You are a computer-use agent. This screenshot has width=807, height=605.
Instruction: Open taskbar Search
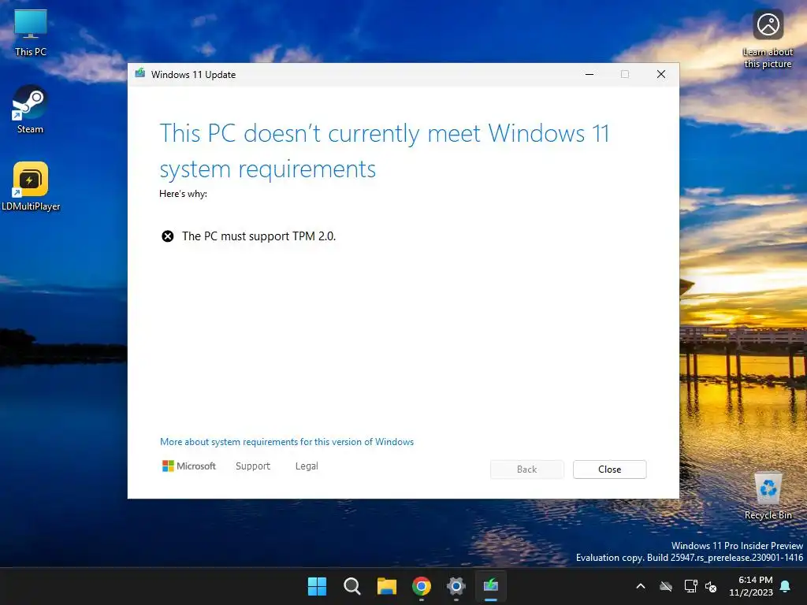(352, 586)
